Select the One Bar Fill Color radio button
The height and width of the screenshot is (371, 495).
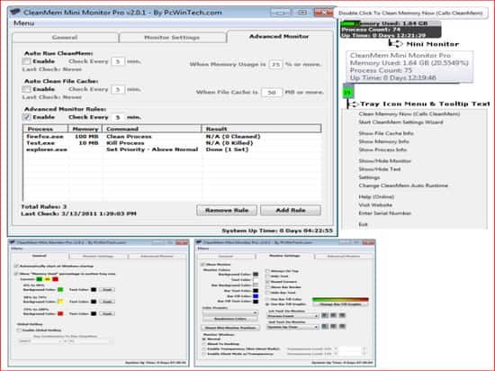[267, 299]
